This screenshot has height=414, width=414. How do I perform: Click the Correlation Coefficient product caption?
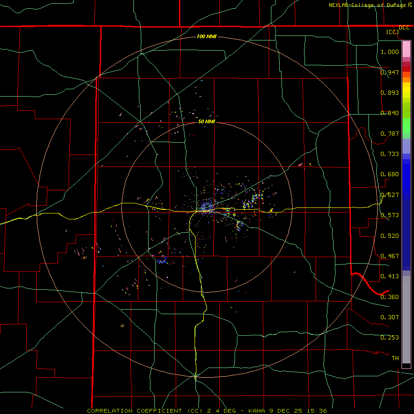click(x=207, y=411)
